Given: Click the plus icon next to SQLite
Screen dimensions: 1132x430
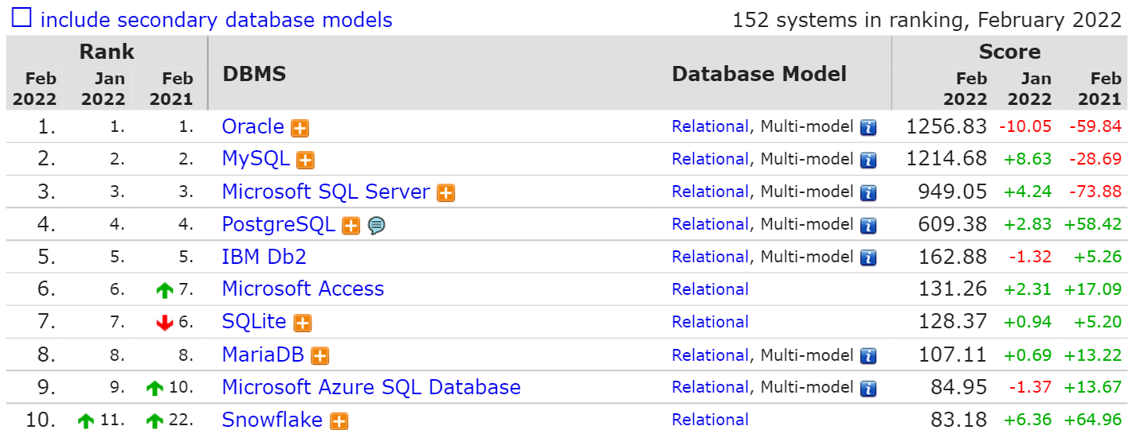Looking at the screenshot, I should (x=302, y=323).
